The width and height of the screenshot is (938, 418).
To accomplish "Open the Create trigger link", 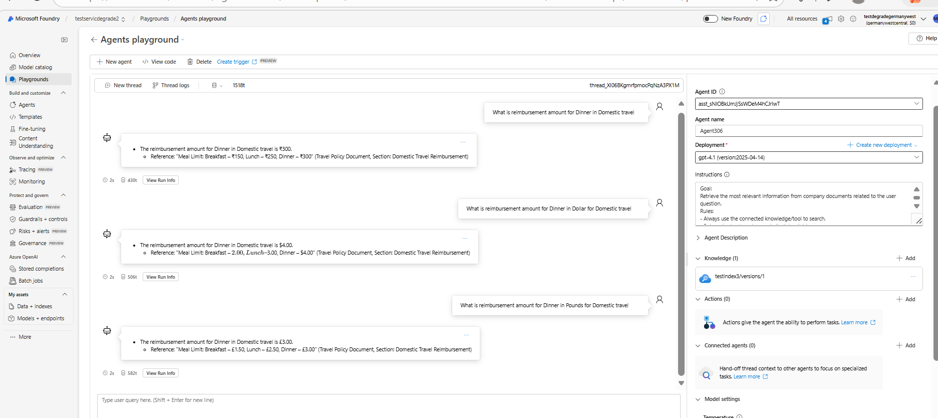I will (237, 62).
